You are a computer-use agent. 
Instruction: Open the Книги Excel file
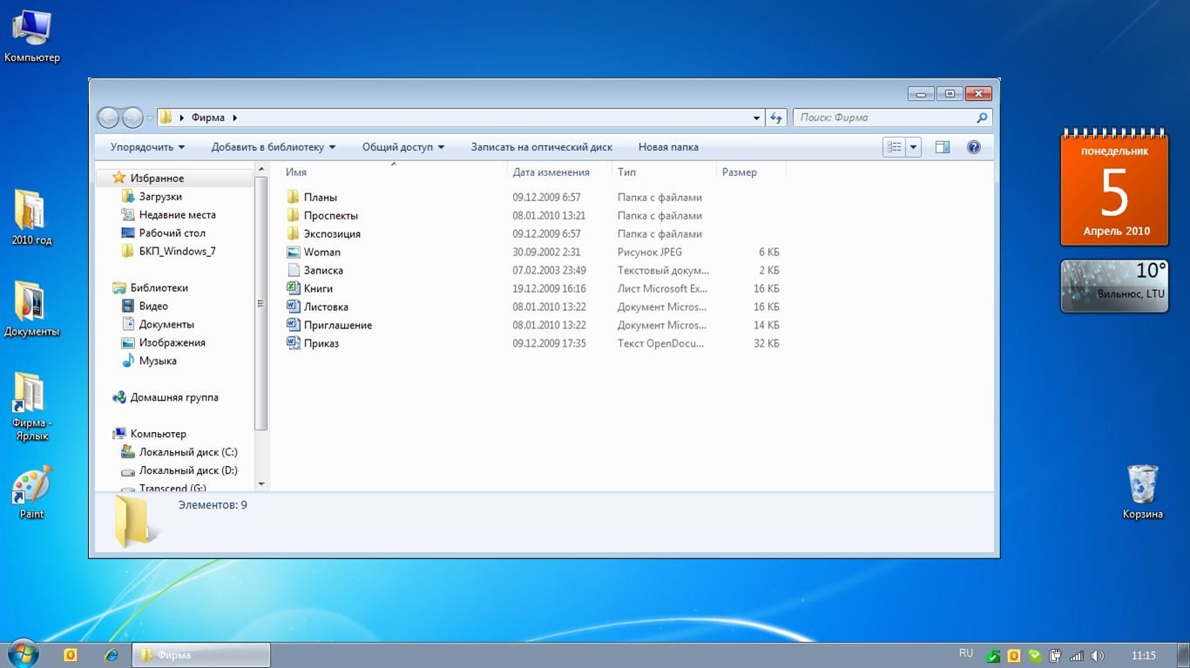318,288
